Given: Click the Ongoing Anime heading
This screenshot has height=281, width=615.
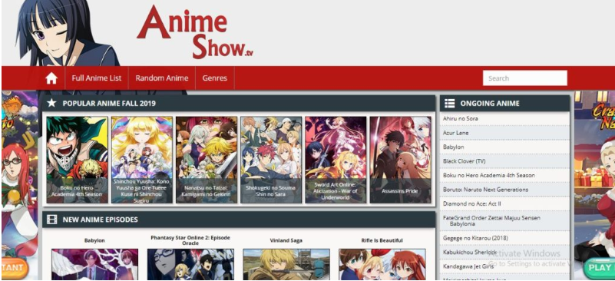Looking at the screenshot, I should pyautogui.click(x=490, y=103).
